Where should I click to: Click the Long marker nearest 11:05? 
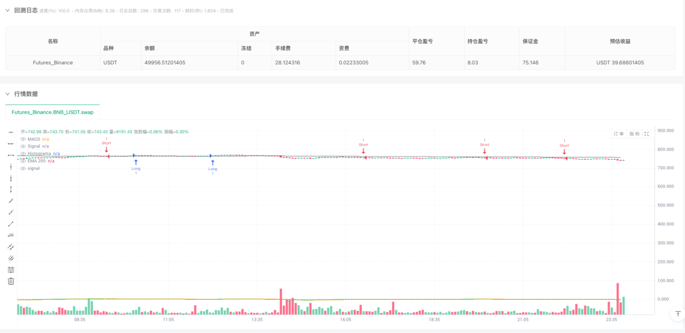[136, 166]
